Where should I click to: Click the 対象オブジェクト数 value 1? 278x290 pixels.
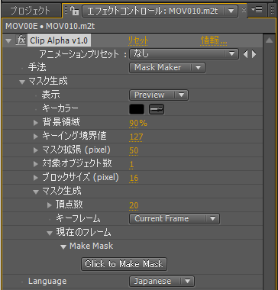131,165
